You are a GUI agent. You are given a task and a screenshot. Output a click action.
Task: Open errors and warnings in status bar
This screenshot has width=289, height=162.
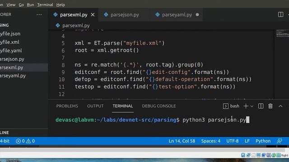pos(25,141)
